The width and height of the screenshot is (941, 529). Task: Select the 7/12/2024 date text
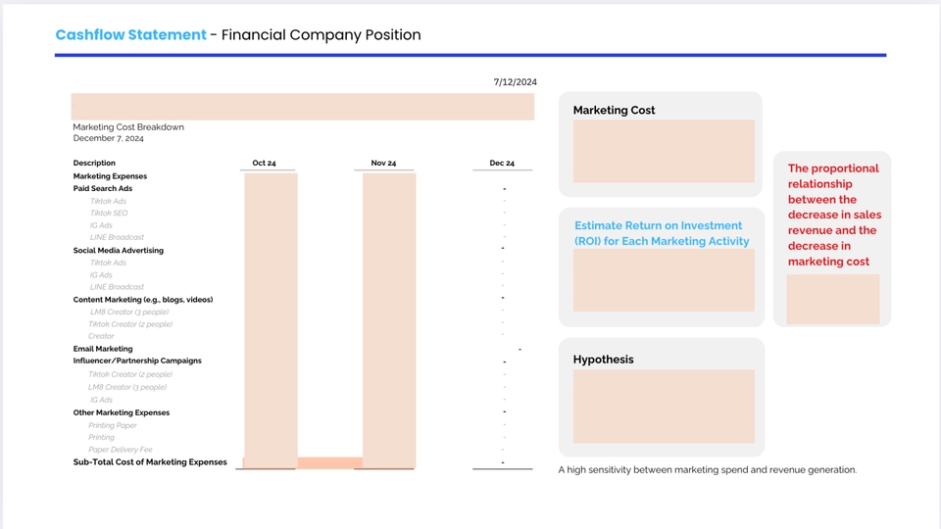pos(515,82)
